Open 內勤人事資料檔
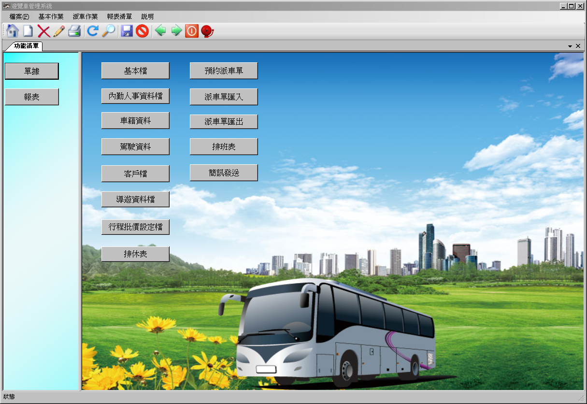The height and width of the screenshot is (404, 587). (135, 96)
